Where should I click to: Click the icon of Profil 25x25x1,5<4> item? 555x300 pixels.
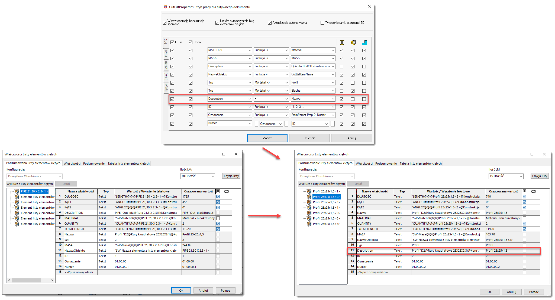[309, 208]
